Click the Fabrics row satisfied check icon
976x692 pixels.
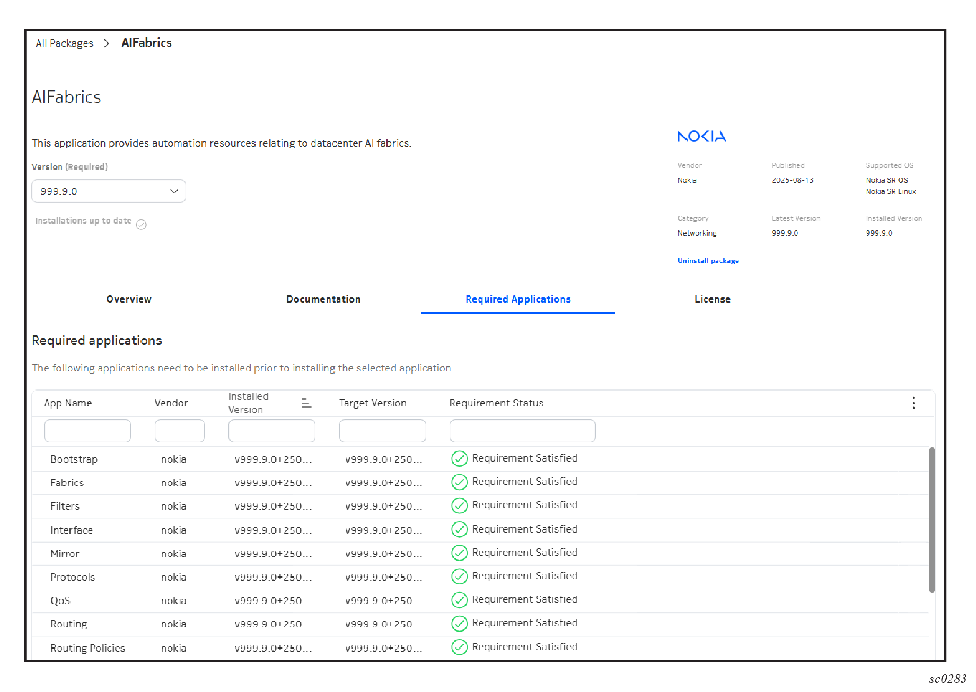point(459,482)
